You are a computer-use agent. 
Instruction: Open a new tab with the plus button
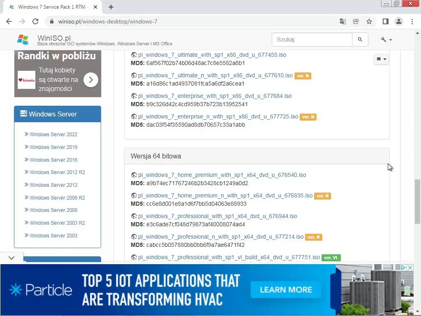pos(111,7)
